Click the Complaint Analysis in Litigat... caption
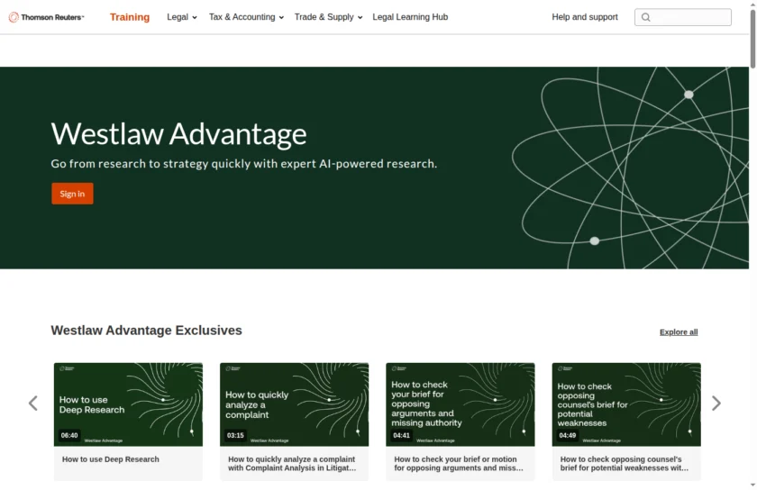Image resolution: width=757 pixels, height=490 pixels. point(292,464)
